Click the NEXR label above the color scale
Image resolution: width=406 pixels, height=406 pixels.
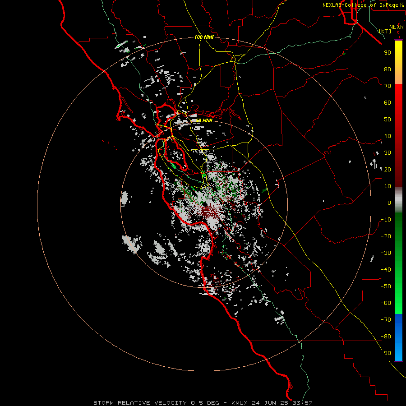point(397,27)
